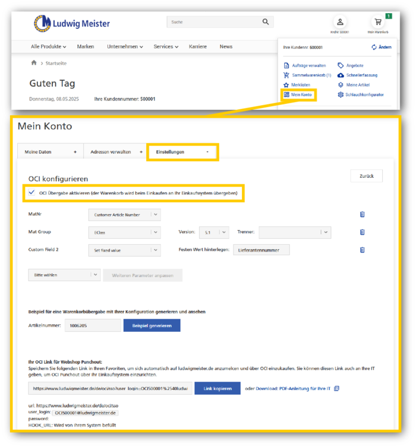Viewport: 416px width, 447px height.
Task: Click the search magnifier icon
Action: 265,22
